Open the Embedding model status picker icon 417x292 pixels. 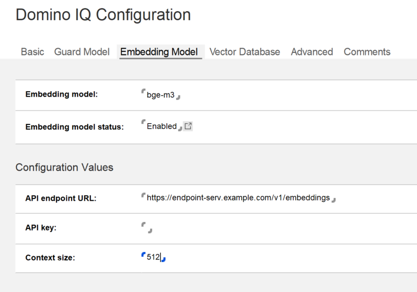tap(188, 126)
